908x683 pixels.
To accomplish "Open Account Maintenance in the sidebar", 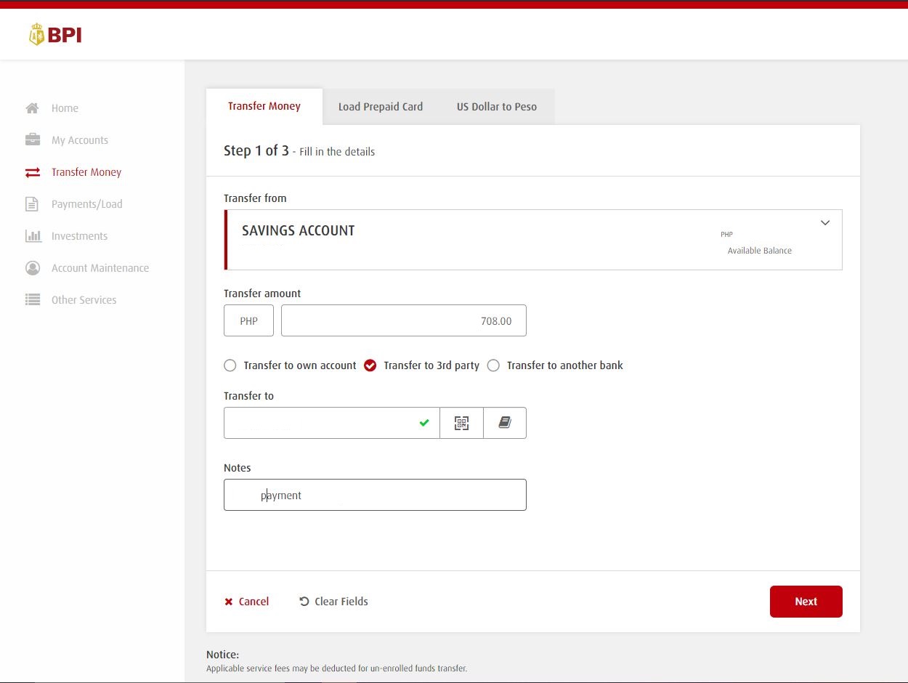I will (100, 268).
